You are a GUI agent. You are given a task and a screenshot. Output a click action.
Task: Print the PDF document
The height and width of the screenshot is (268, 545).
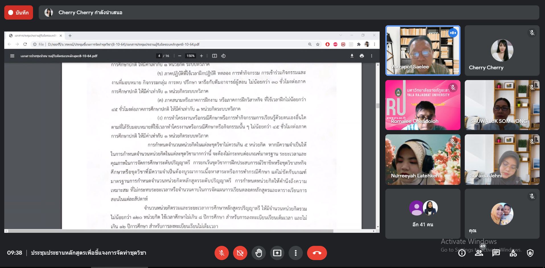point(362,56)
